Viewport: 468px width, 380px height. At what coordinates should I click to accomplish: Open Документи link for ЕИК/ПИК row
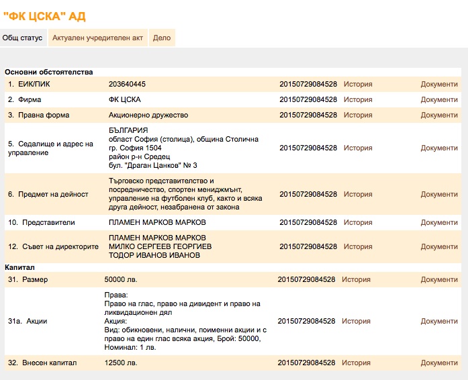coord(438,85)
